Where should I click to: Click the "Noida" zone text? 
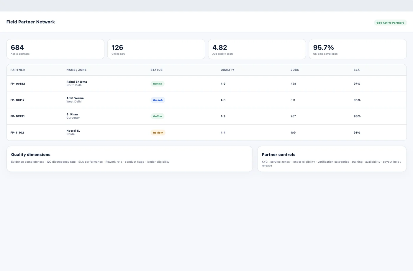[71, 134]
